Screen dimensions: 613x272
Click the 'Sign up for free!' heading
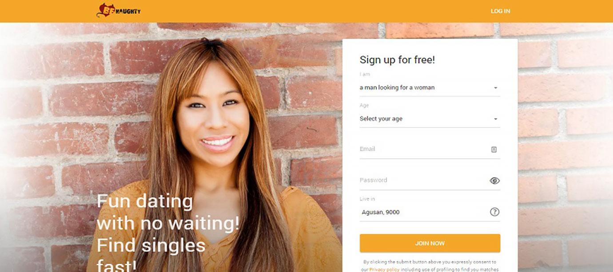(x=397, y=60)
